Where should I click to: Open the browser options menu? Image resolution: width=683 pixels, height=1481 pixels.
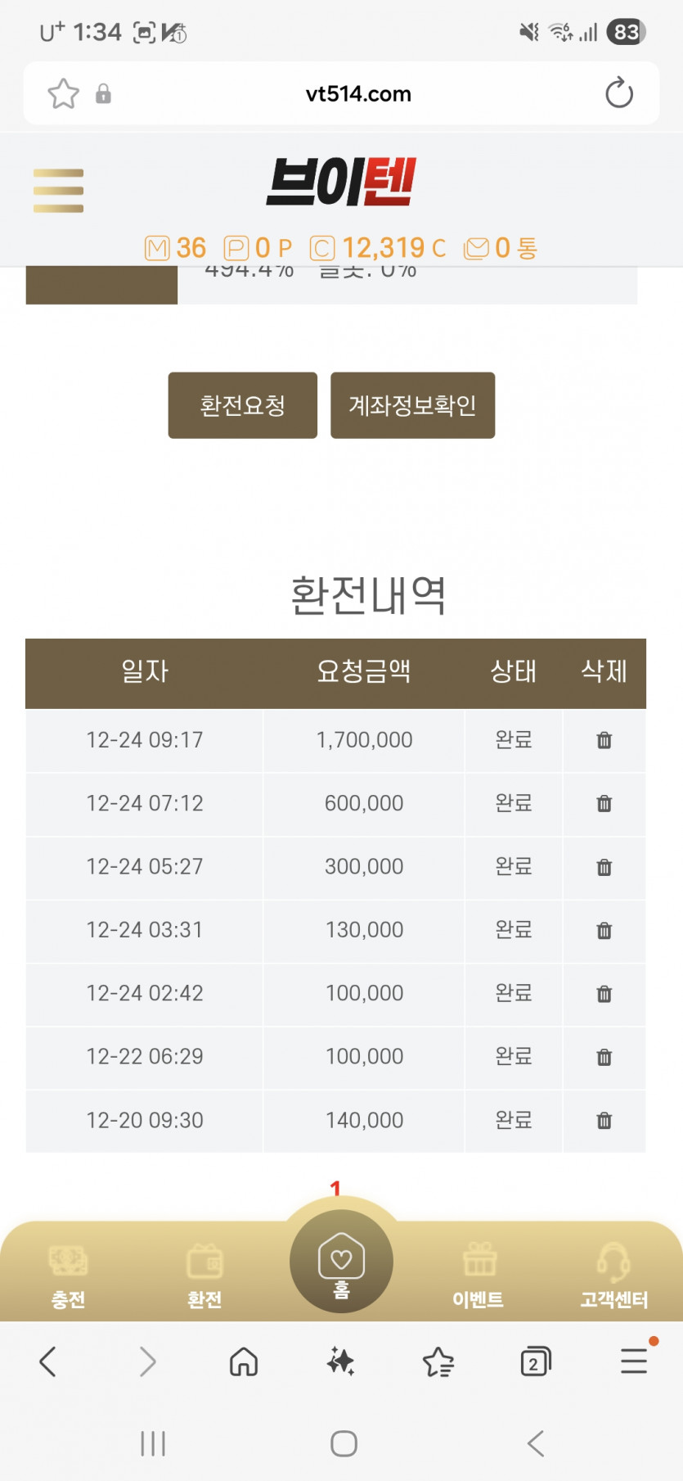(635, 1361)
